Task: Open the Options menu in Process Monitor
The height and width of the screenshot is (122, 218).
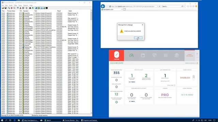Action: (26, 5)
